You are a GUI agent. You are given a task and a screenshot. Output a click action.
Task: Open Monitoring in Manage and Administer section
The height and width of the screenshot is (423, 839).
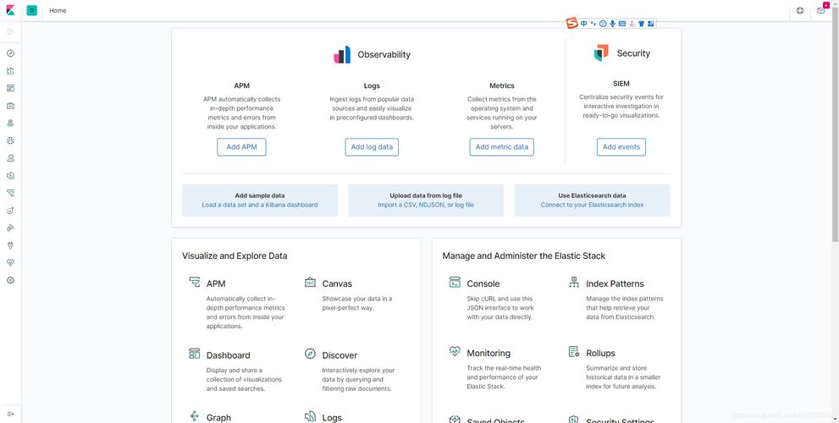click(488, 353)
